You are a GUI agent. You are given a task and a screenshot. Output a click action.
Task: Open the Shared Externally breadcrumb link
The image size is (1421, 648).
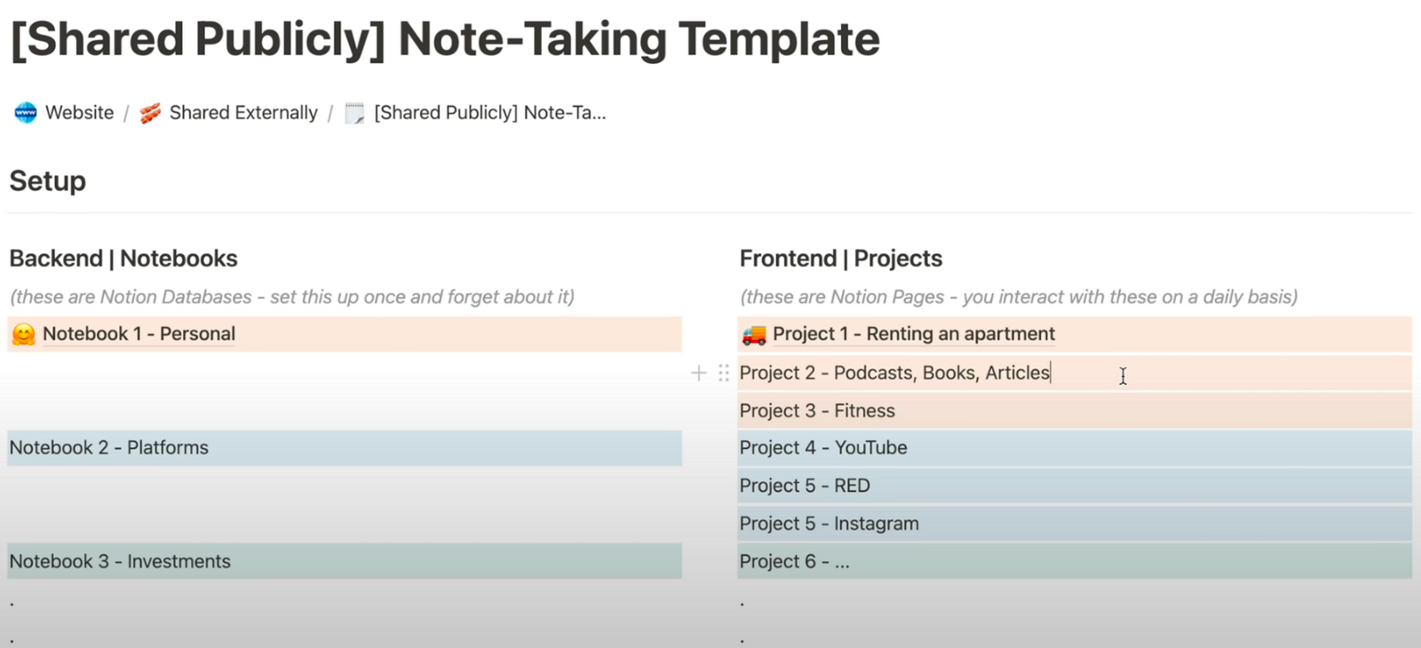click(243, 112)
